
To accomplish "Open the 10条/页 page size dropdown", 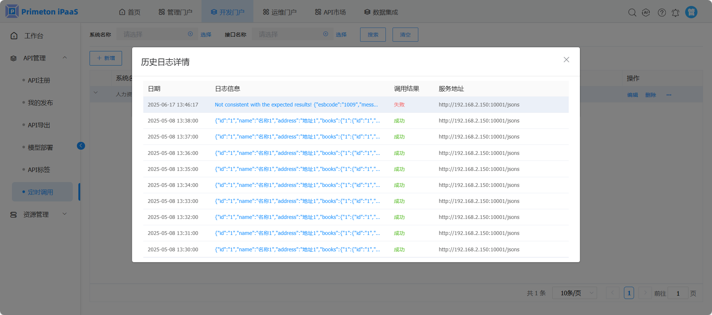I will (574, 293).
